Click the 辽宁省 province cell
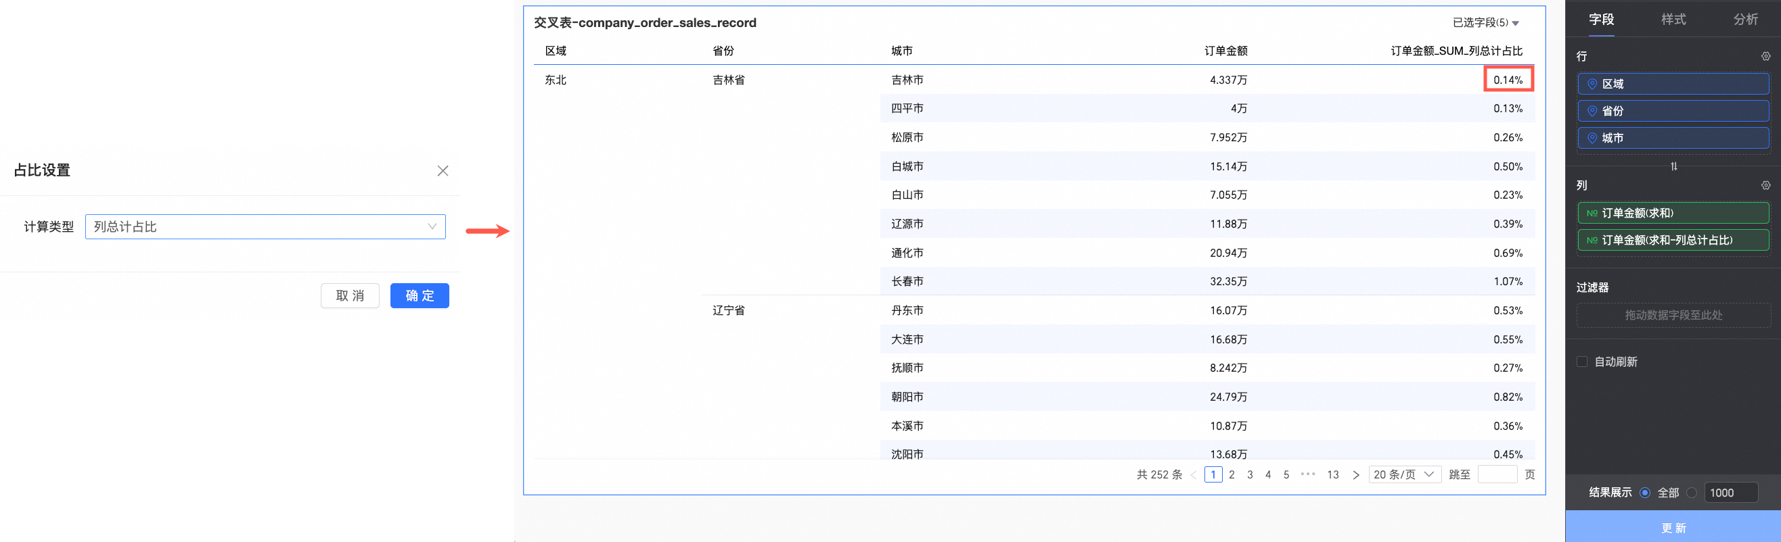The image size is (1781, 542). pos(728,311)
